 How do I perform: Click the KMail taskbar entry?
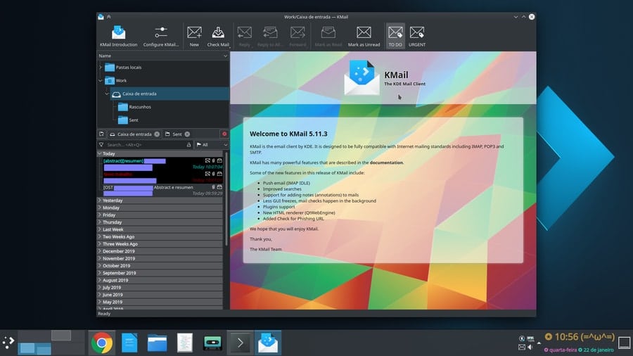coord(268,343)
